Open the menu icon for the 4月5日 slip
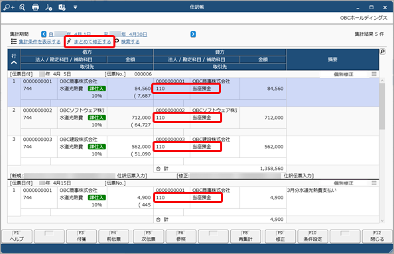 [374, 74]
